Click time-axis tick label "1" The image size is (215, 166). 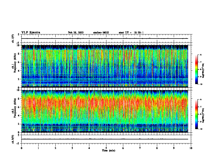click(39, 148)
